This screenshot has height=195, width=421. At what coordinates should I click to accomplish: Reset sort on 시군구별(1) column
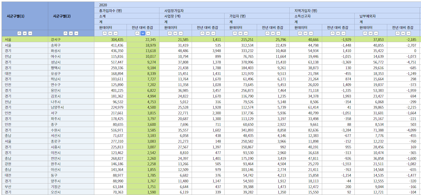click(x=30, y=33)
